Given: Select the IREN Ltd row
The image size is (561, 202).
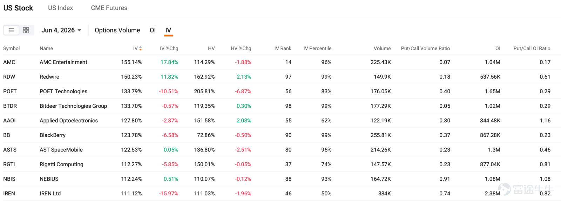Looking at the screenshot, I should 280,194.
